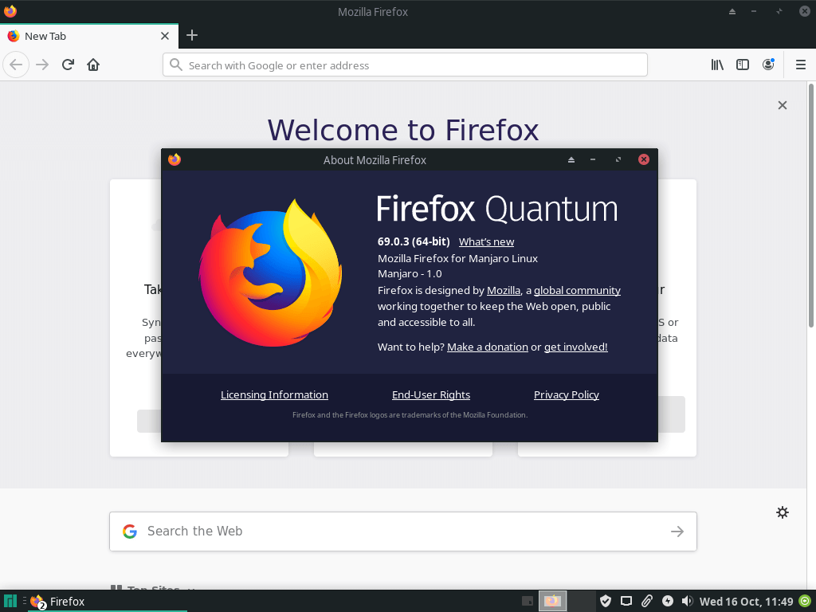Click the address bar search field
Viewport: 816px width, 612px height.
pos(405,65)
